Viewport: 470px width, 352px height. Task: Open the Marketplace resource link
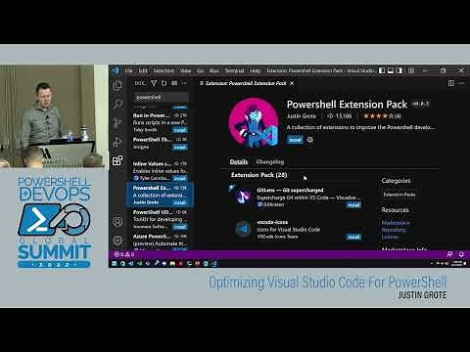coord(396,223)
